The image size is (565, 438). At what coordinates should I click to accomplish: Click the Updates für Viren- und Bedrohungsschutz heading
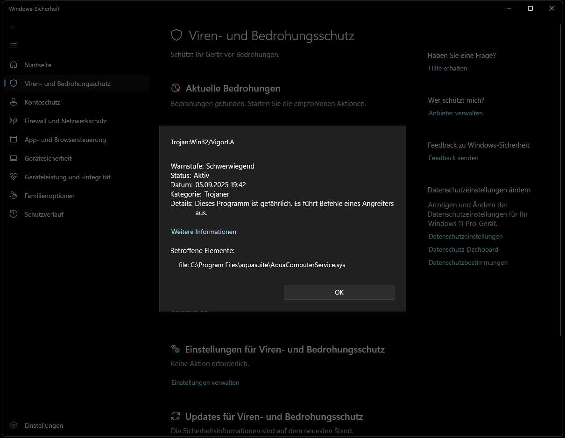(274, 417)
